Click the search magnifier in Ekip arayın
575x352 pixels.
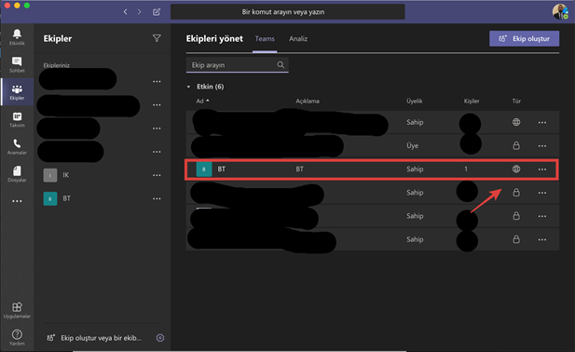click(281, 65)
